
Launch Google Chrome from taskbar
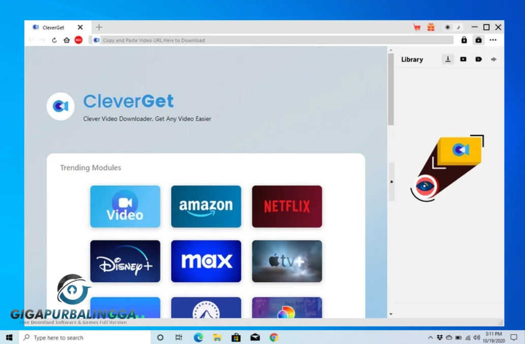point(274,337)
